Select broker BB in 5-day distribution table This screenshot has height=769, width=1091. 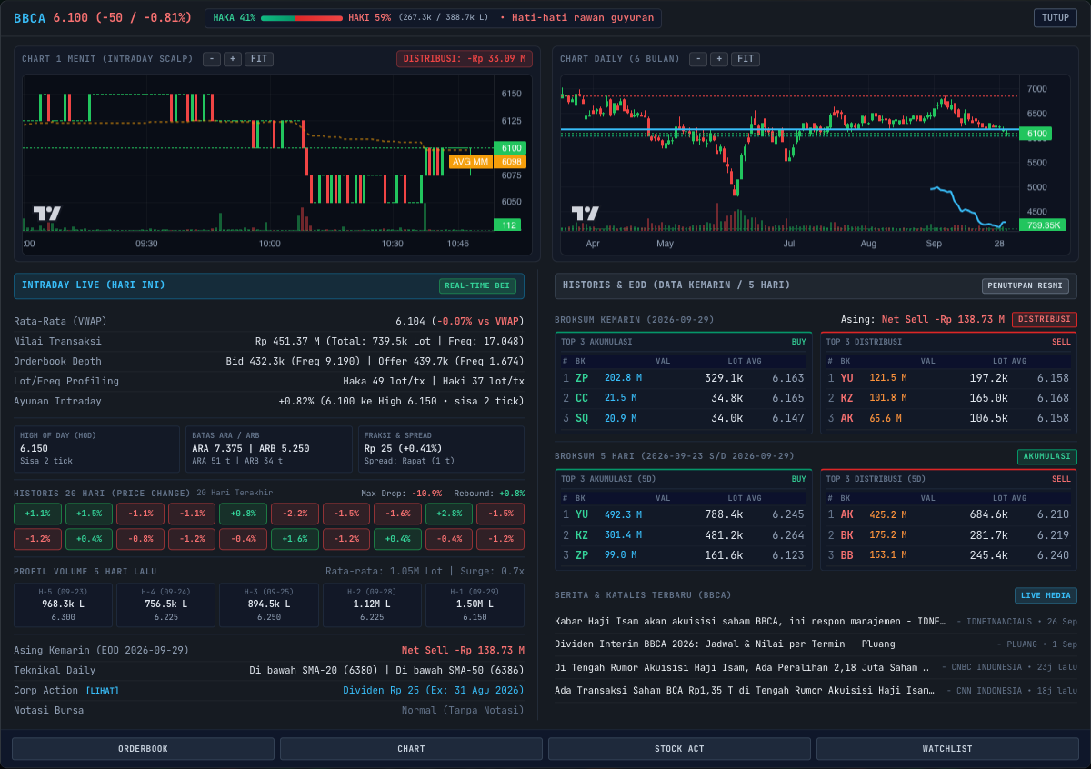pyautogui.click(x=847, y=554)
